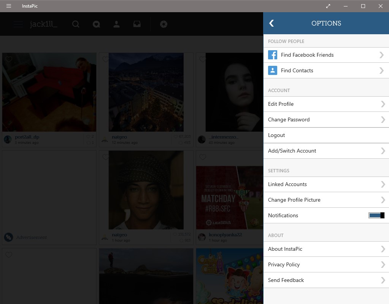
Task: Open the inbox tray icon
Action: tap(137, 24)
